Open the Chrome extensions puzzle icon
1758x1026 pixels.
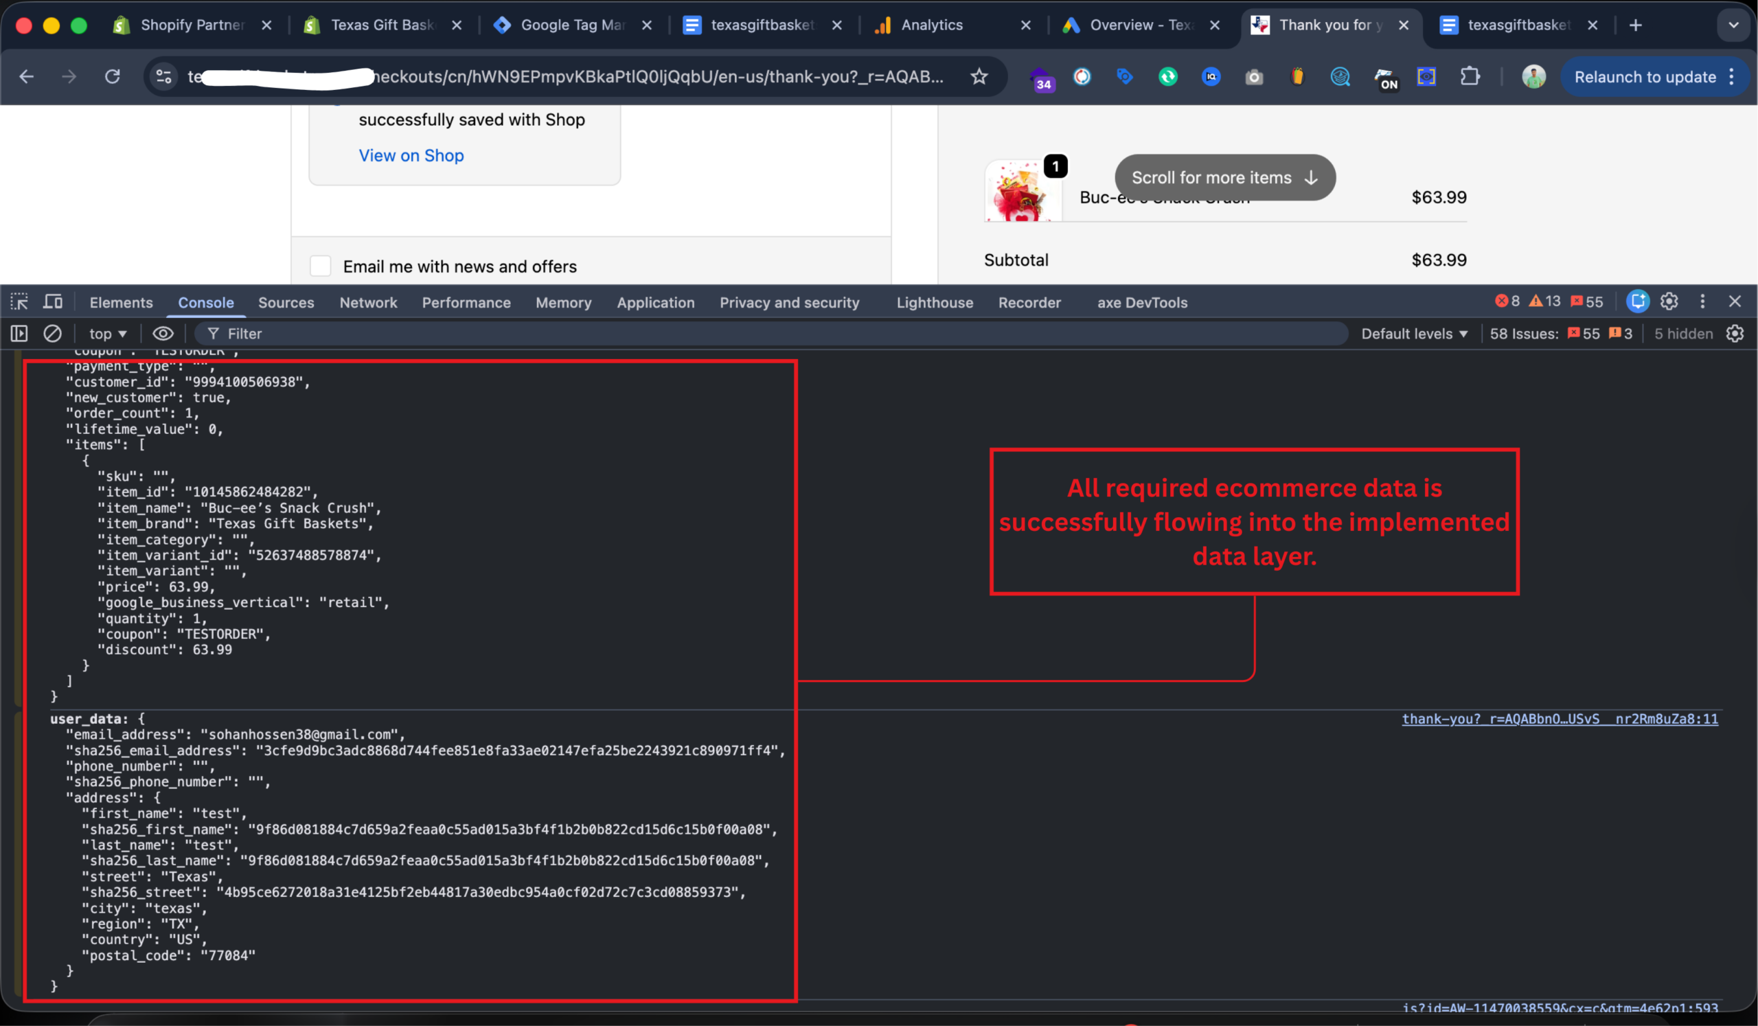(x=1470, y=77)
